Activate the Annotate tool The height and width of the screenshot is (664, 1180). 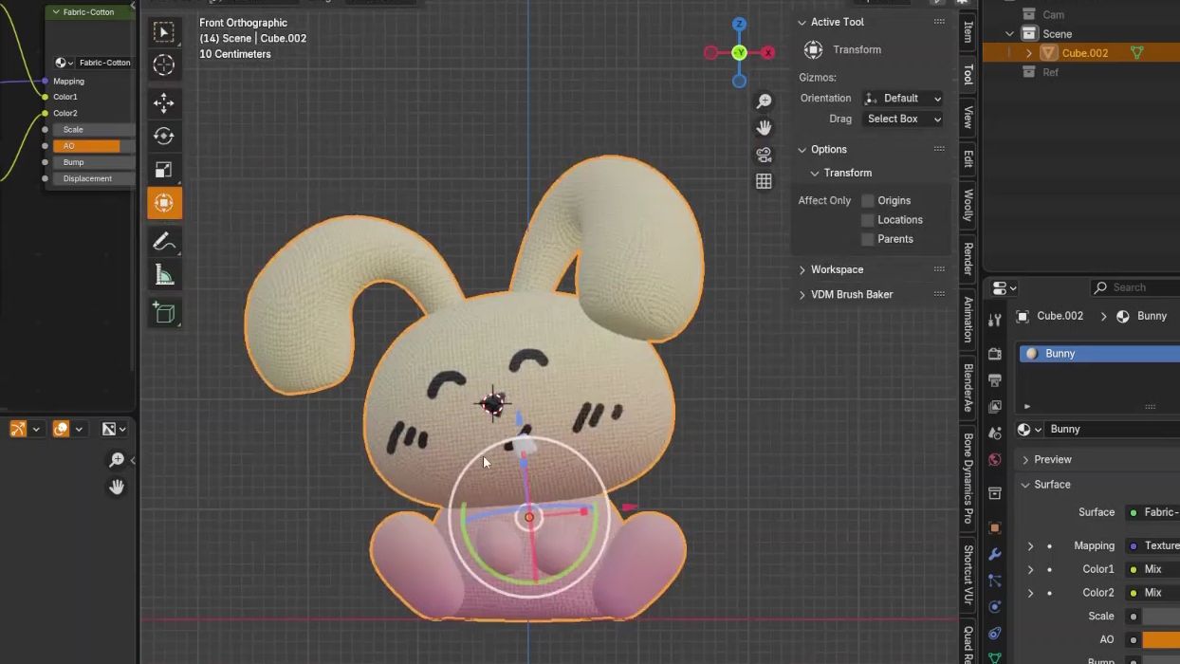coord(164,241)
